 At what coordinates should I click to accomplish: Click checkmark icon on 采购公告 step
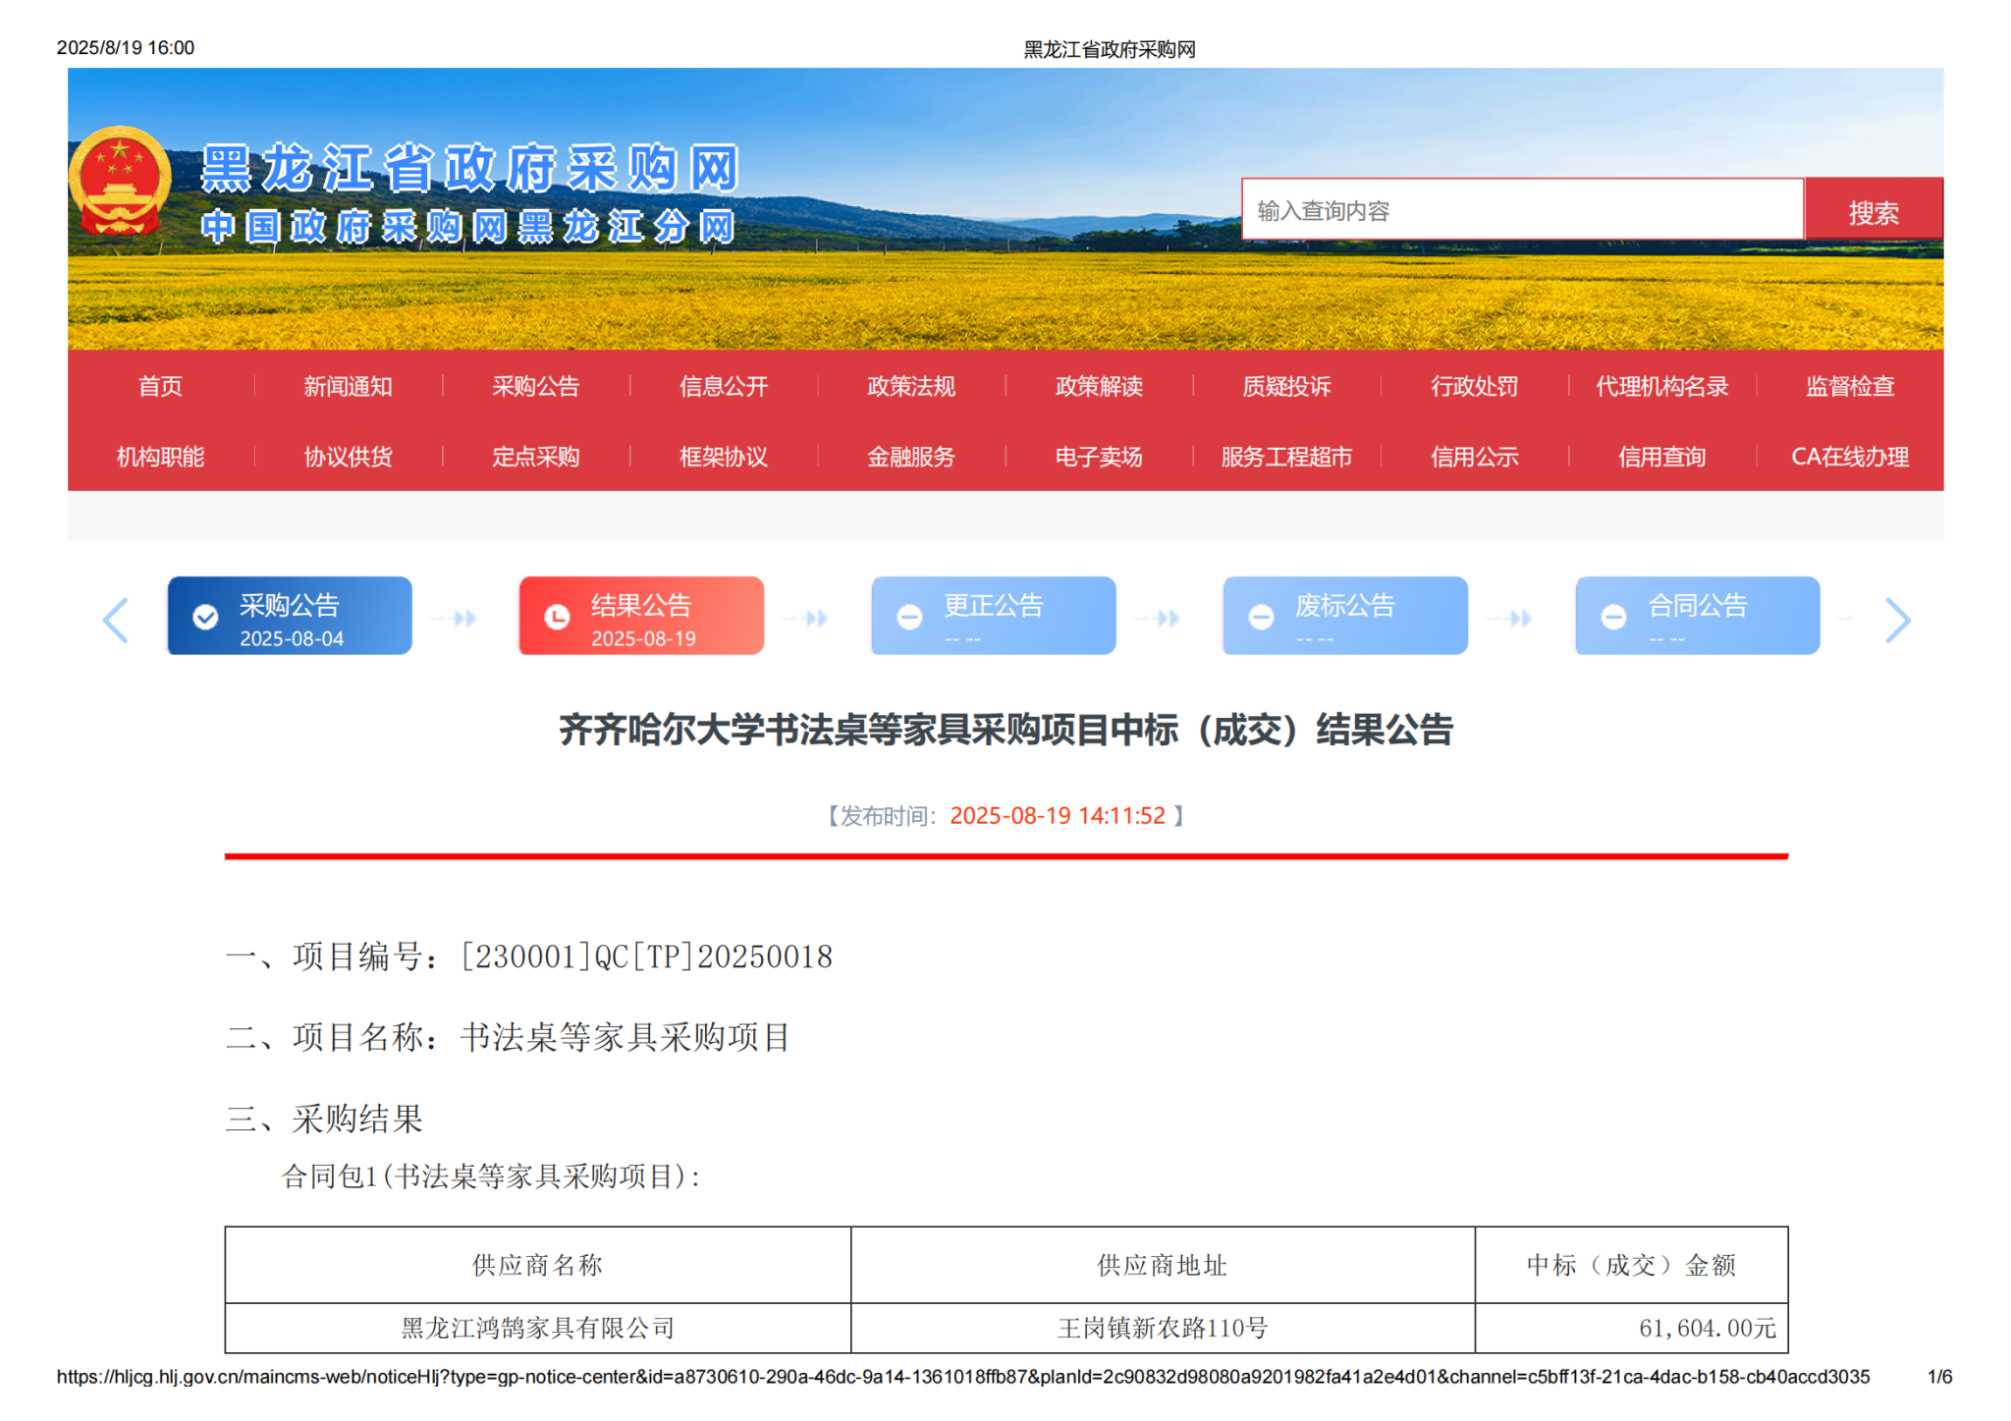click(x=205, y=617)
